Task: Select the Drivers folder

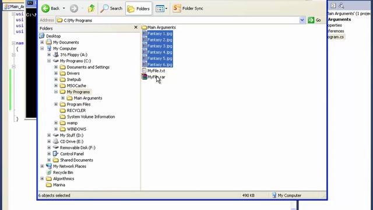Action: point(73,73)
